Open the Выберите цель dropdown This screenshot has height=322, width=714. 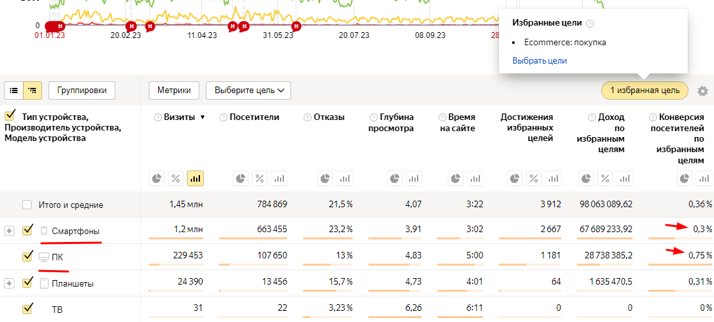(x=248, y=91)
